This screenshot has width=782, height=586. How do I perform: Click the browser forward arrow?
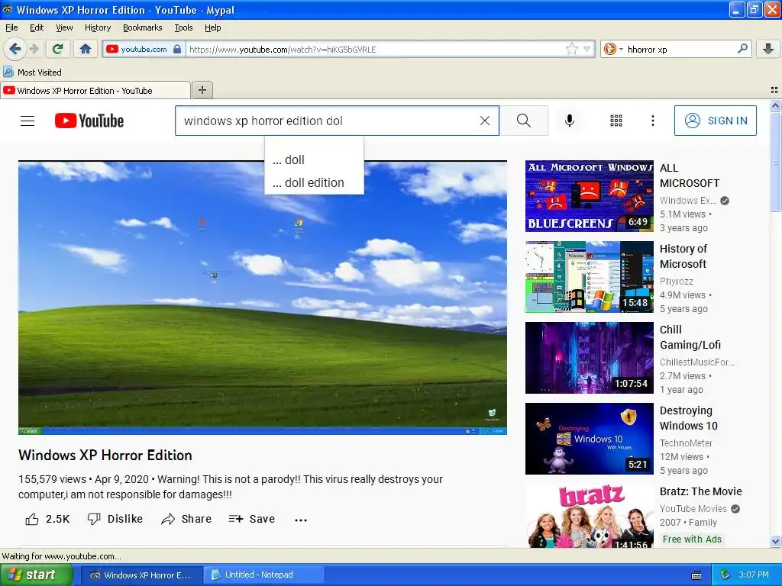(34, 49)
